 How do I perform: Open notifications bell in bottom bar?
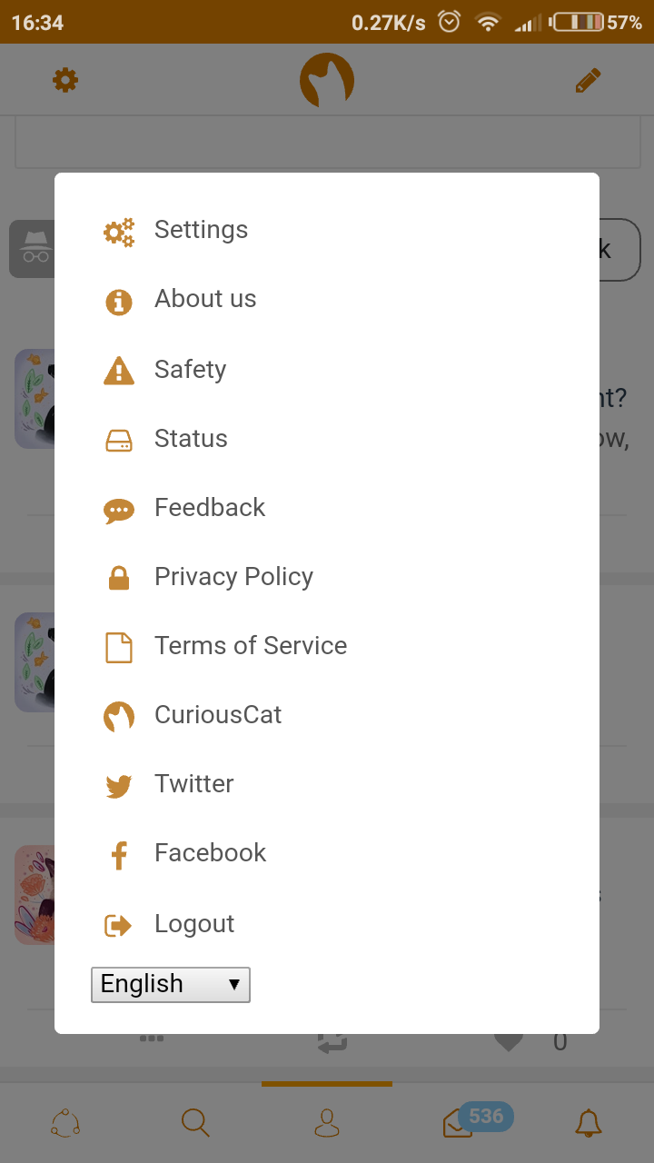(x=589, y=1124)
